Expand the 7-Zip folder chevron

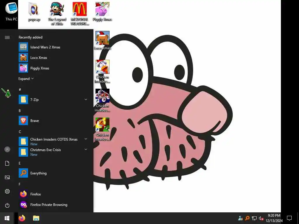coord(86,99)
